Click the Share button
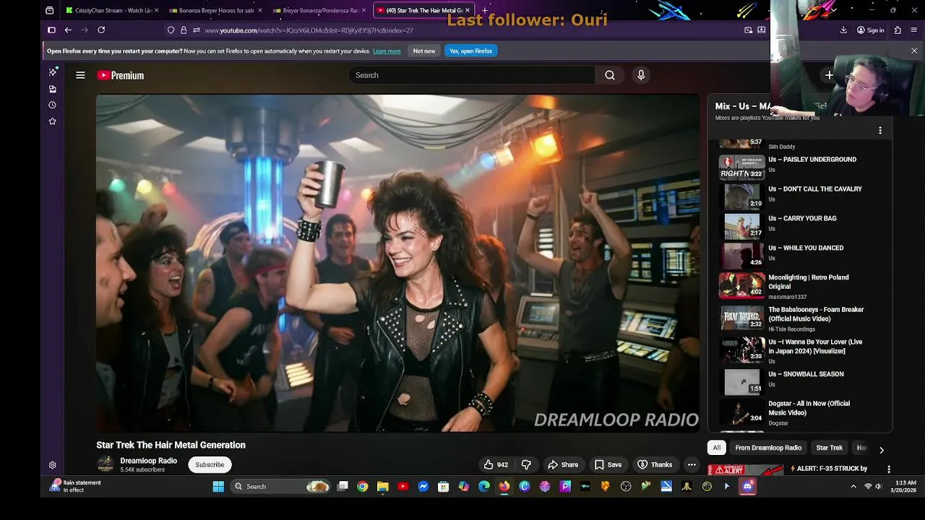Image resolution: width=925 pixels, height=520 pixels. pyautogui.click(x=563, y=464)
